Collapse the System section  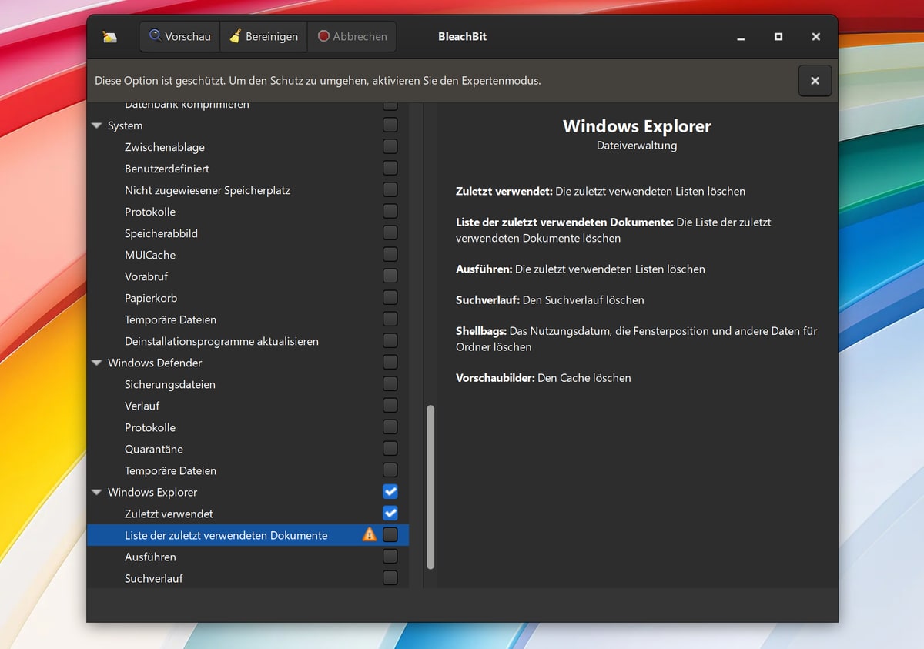[96, 125]
